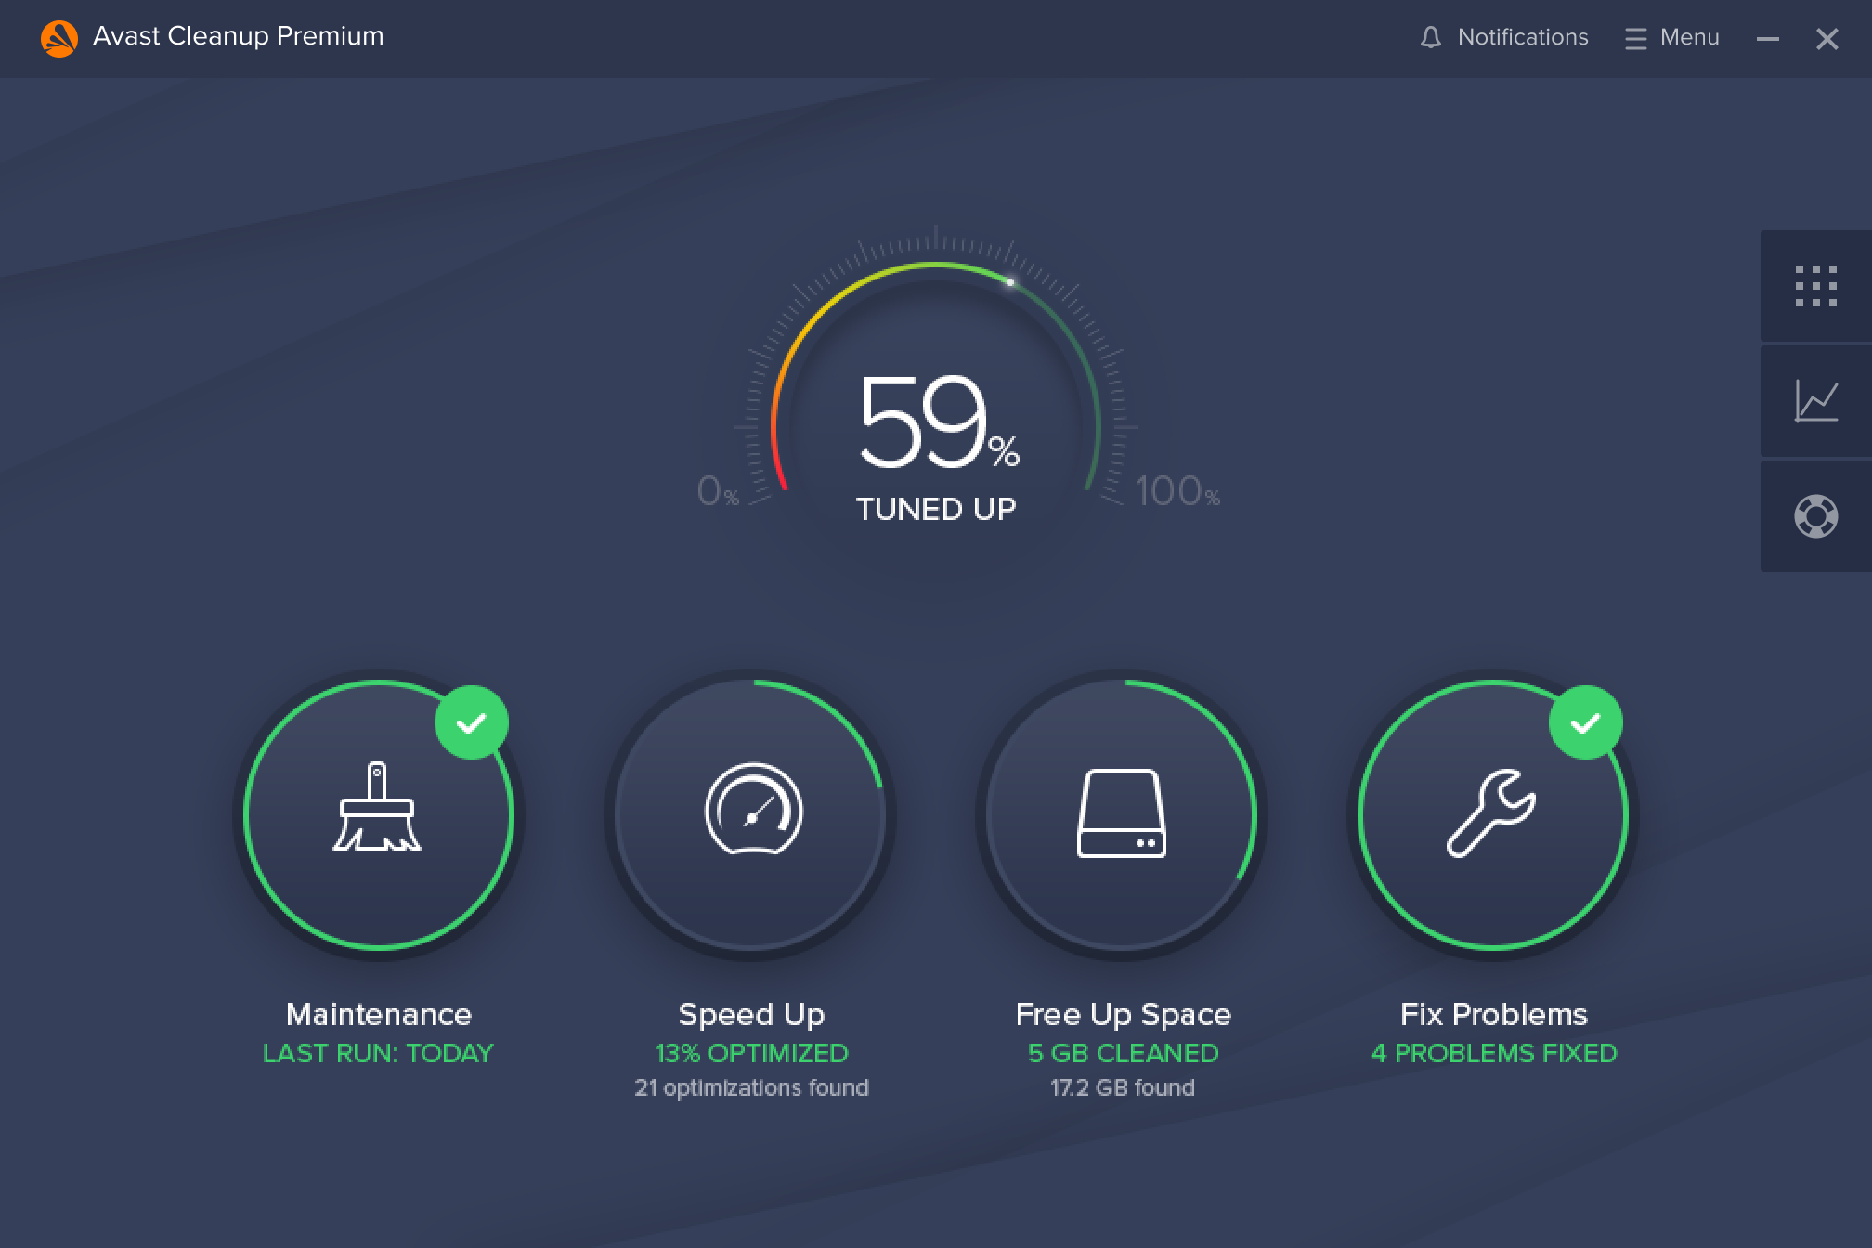Click the '13% OPTIMIZED' status text
The image size is (1872, 1248).
tap(751, 1053)
